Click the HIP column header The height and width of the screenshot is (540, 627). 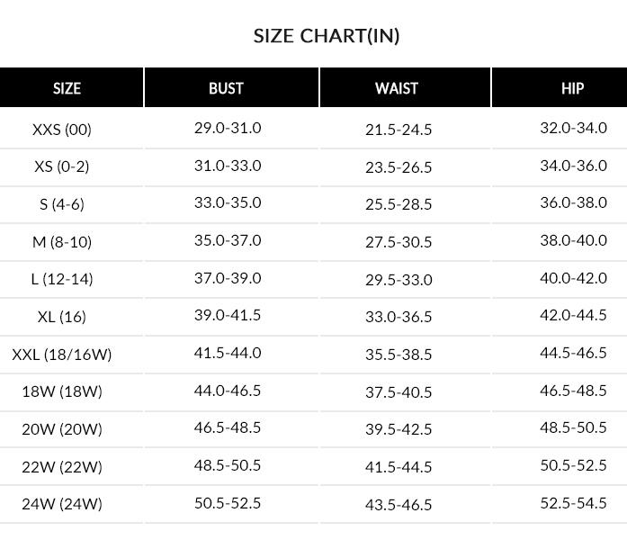click(x=572, y=88)
